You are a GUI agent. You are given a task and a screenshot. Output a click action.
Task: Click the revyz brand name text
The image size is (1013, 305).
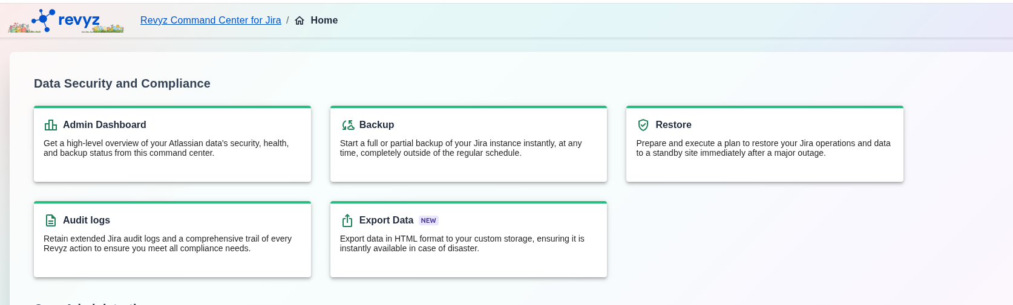[x=79, y=20]
